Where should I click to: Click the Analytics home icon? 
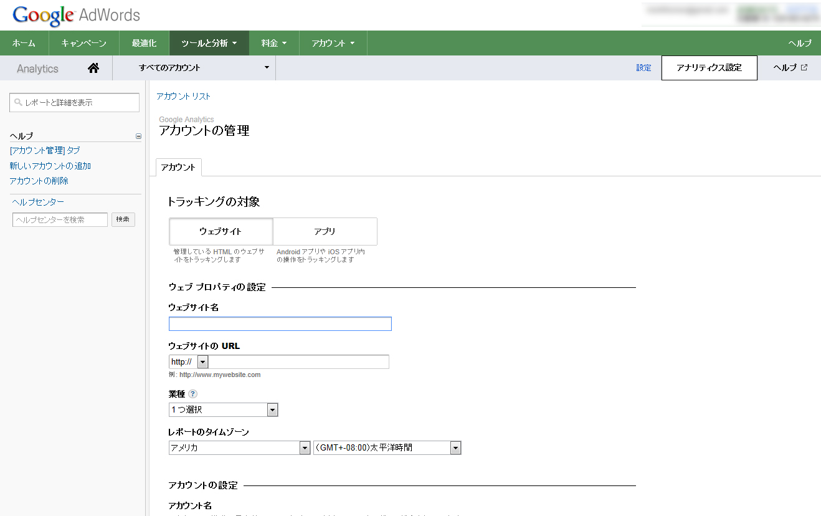[x=93, y=68]
